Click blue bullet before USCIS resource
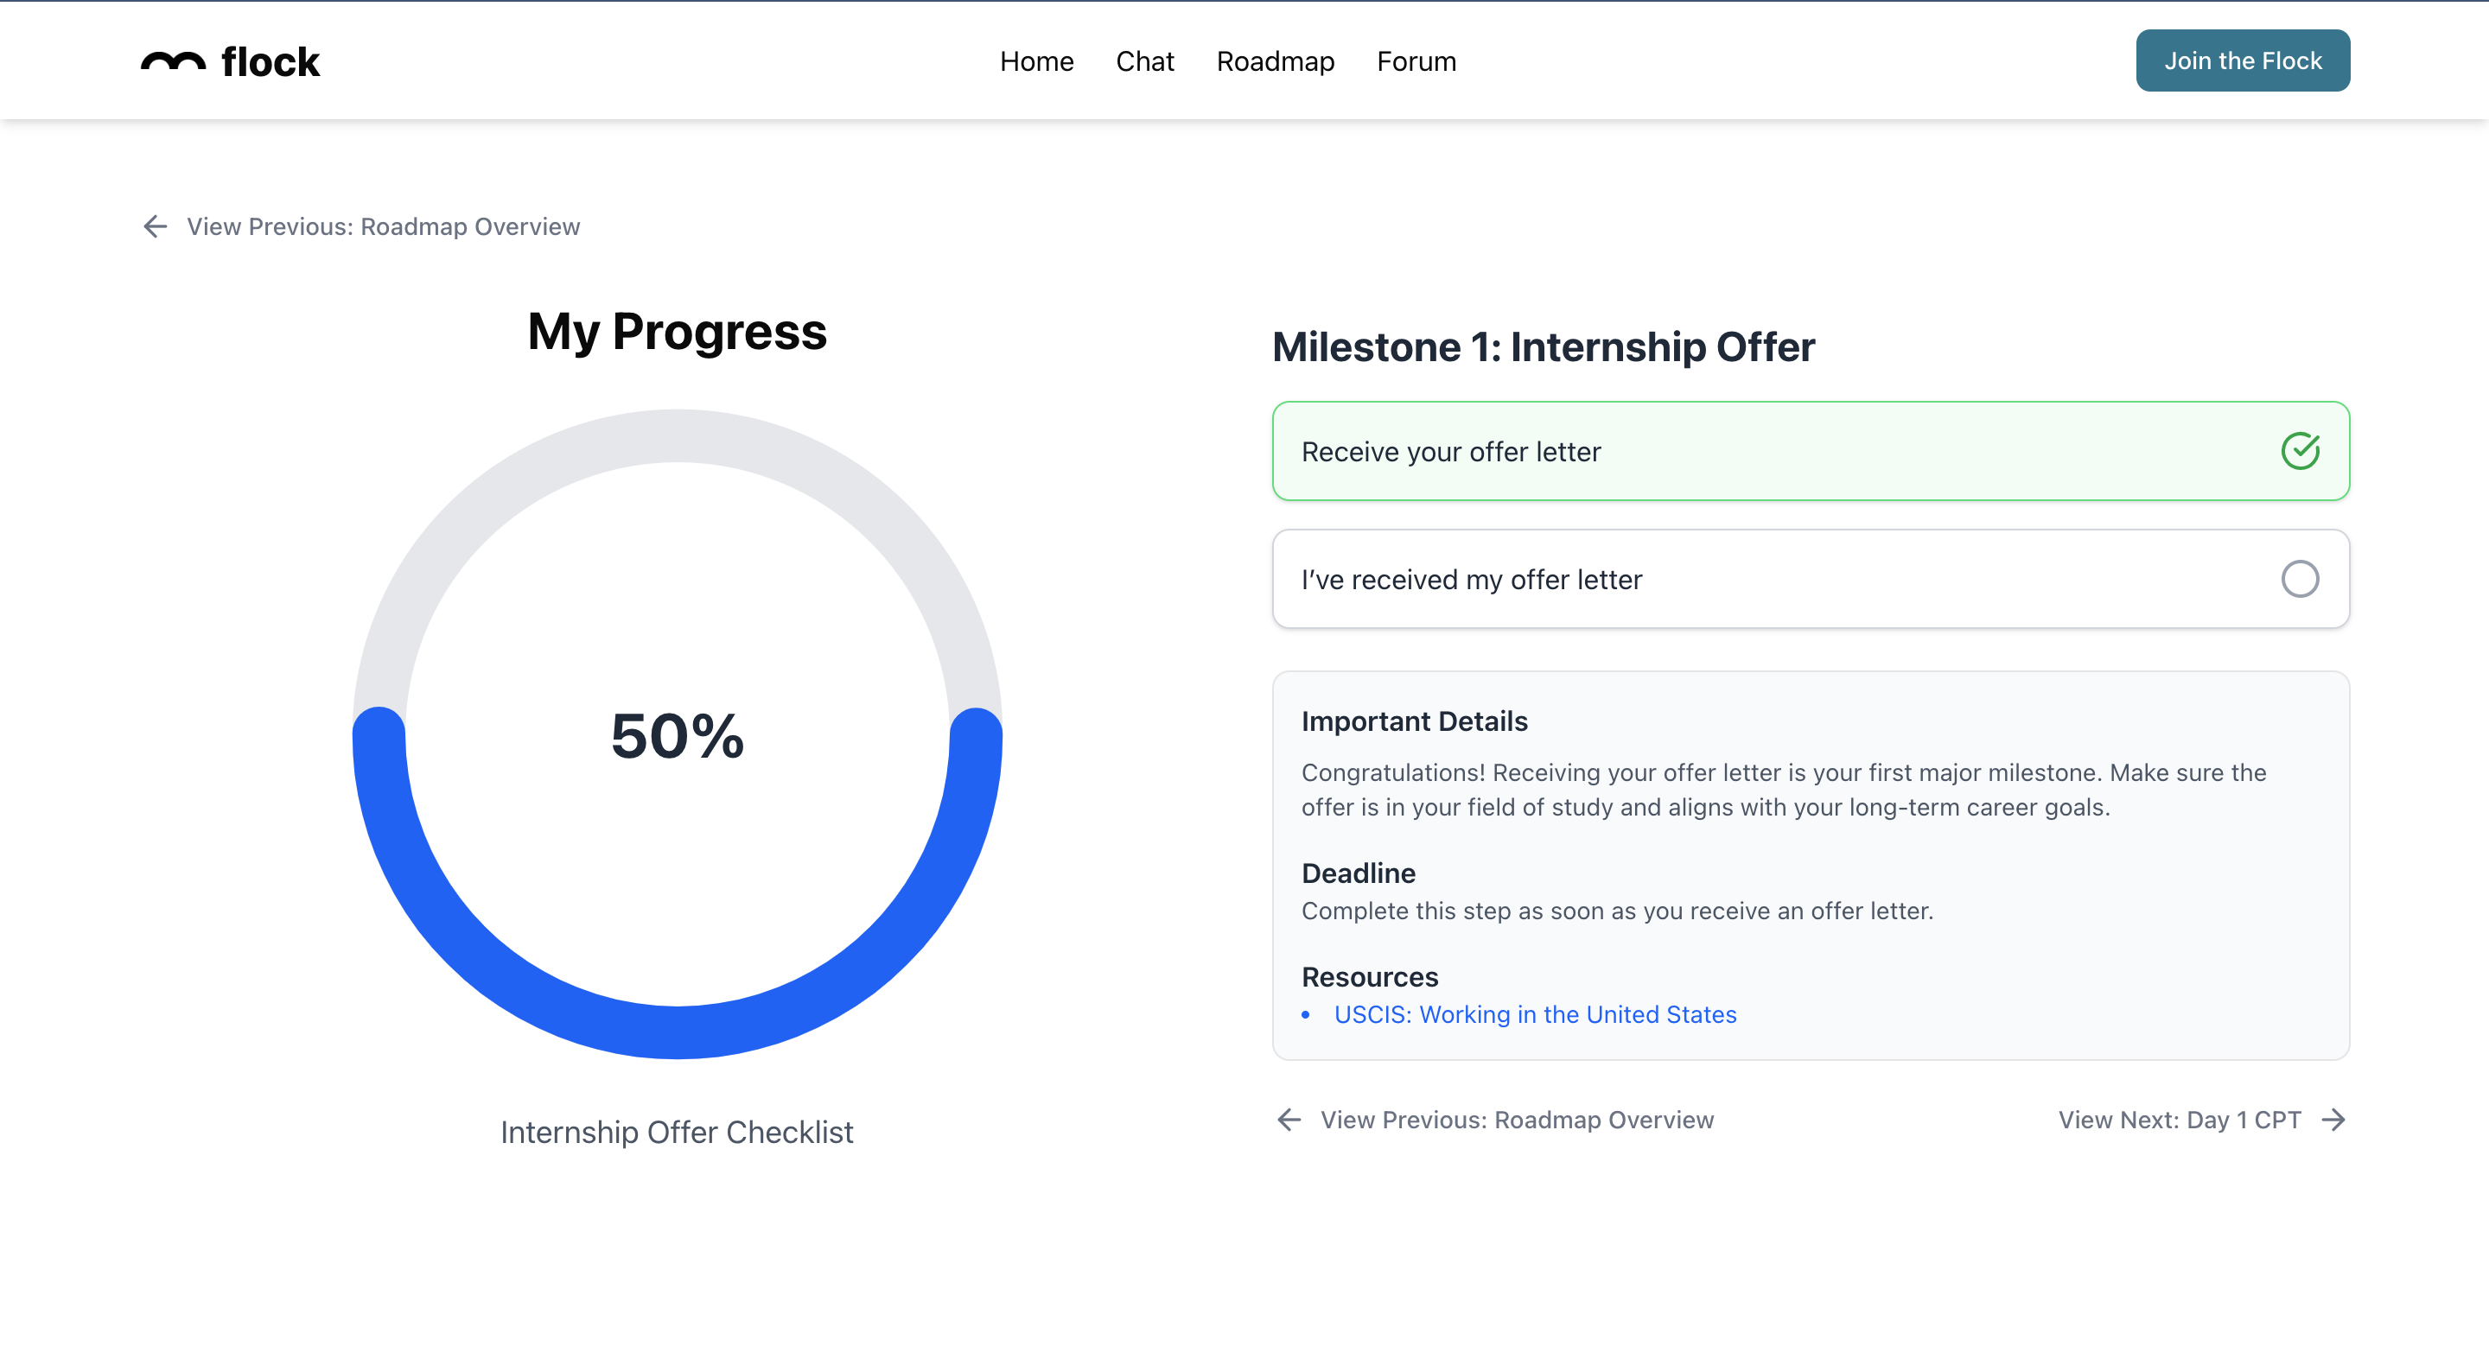 pyautogui.click(x=1305, y=1014)
